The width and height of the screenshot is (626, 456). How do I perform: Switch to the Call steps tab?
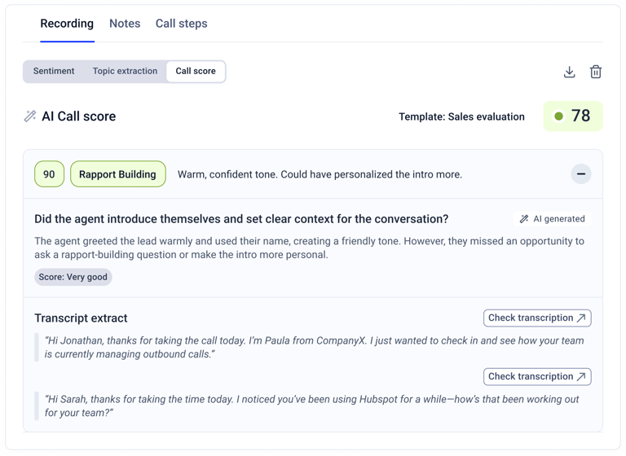pos(181,24)
